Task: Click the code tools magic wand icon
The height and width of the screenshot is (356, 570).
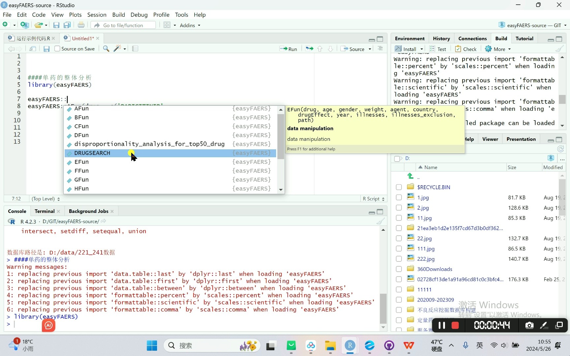Action: (117, 48)
